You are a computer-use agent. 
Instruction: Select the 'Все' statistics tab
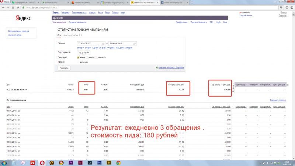coord(59,35)
